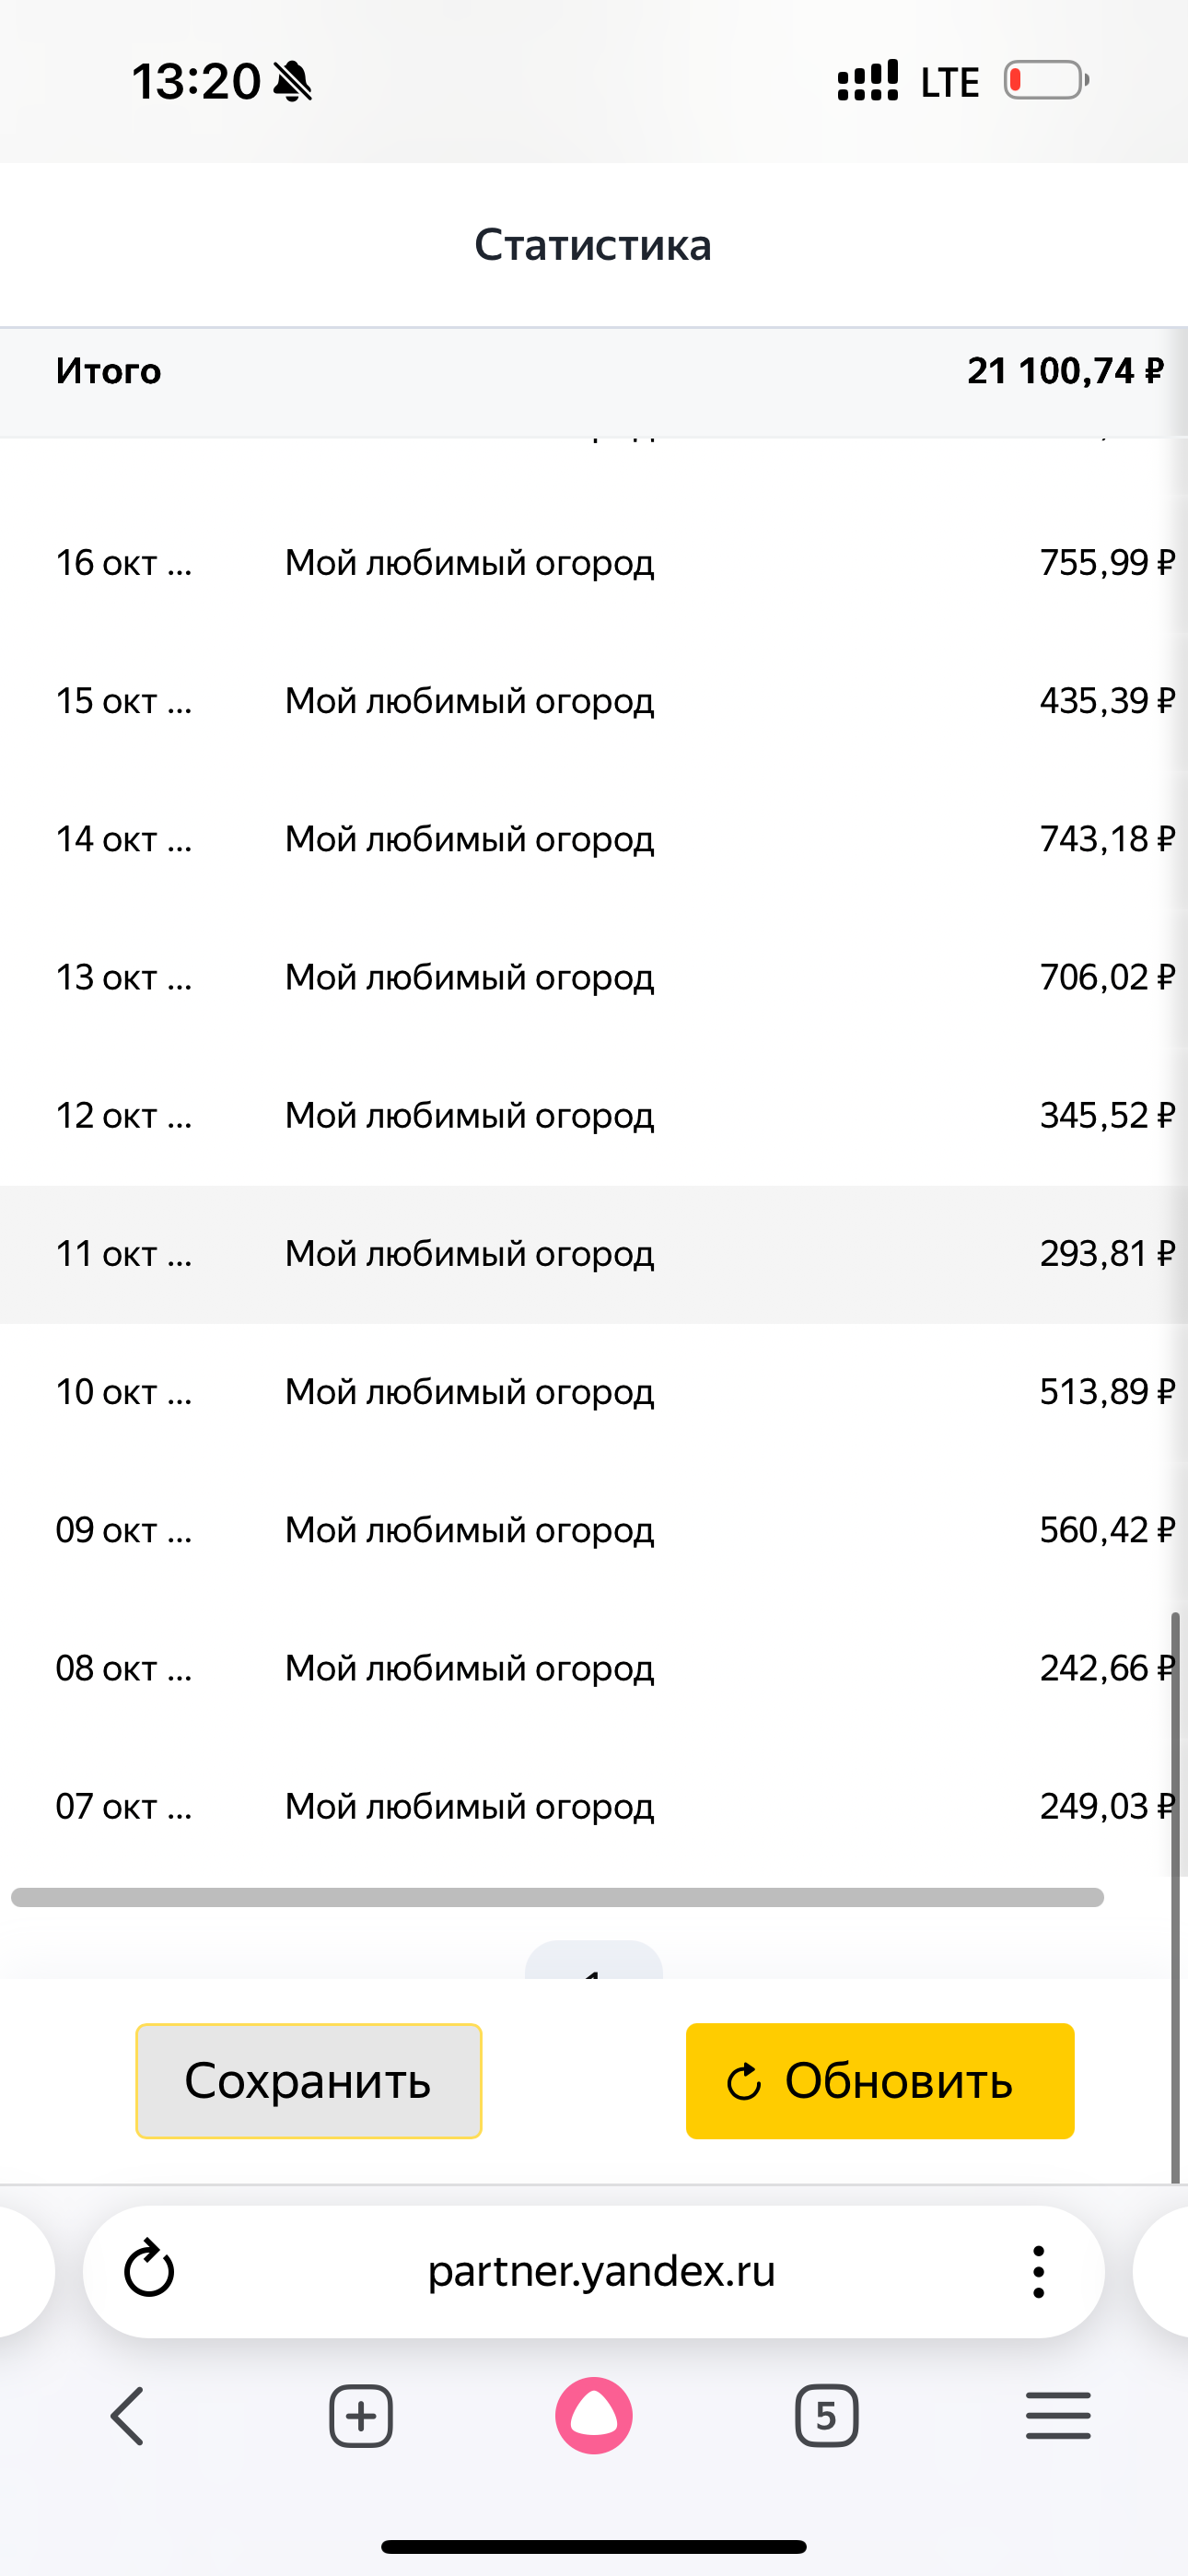The image size is (1188, 2576).
Task: Select Мой любимый огород in 07 окт row
Action: tap(469, 1807)
